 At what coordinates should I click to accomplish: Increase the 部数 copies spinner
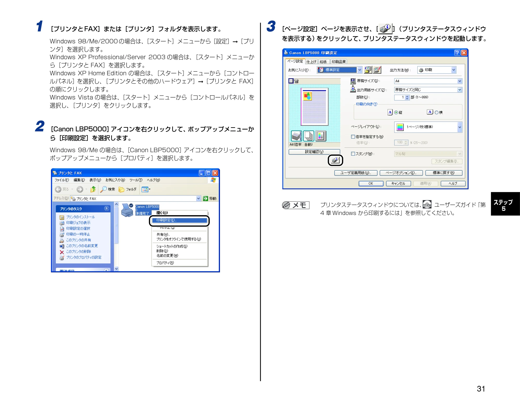click(x=407, y=96)
